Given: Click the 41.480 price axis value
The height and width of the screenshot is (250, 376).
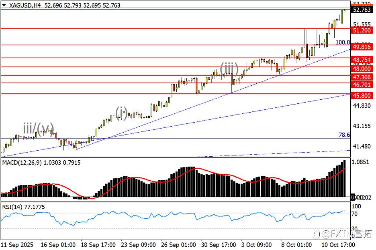Looking at the screenshot, I should tap(362, 146).
